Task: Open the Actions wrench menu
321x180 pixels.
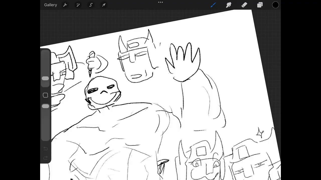Action: [65, 5]
